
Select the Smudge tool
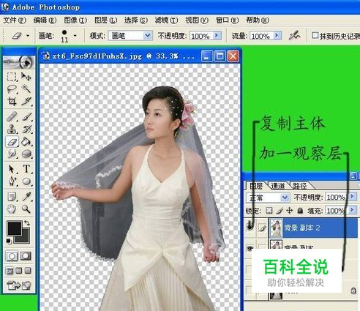pyautogui.click(x=12, y=154)
